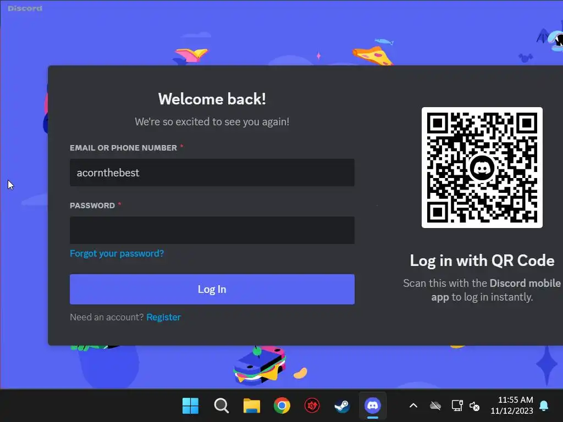Open the red gear app on taskbar
The image size is (563, 422).
pos(312,406)
